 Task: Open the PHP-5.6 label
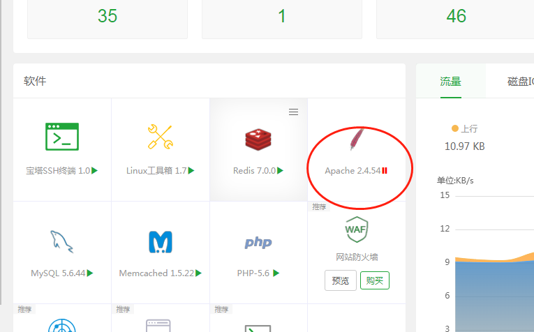(x=253, y=273)
